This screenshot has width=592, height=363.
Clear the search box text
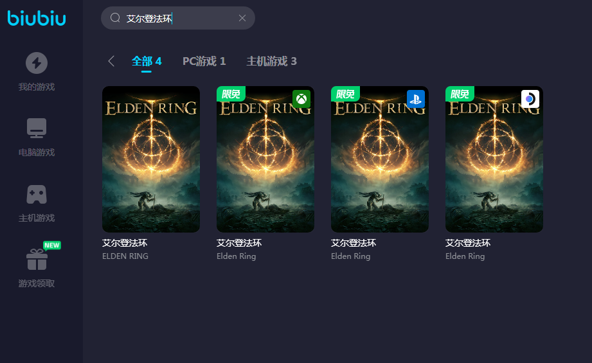[242, 18]
